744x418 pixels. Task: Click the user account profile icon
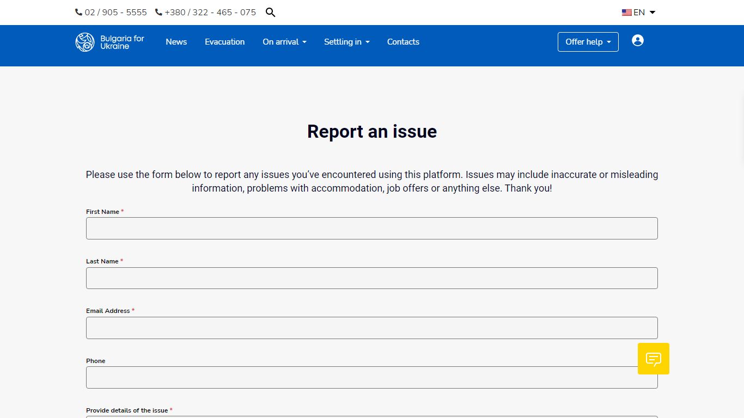638,40
